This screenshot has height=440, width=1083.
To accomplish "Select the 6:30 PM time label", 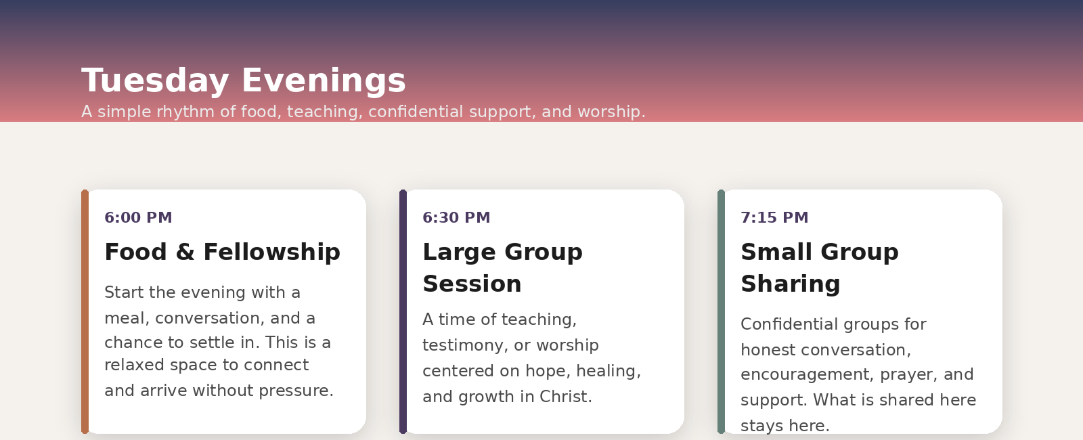I will click(x=456, y=218).
